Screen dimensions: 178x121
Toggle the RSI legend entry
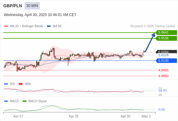coord(10,84)
